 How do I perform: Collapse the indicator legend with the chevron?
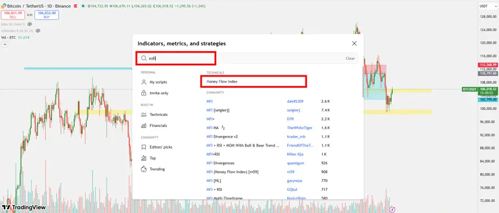coord(5,44)
